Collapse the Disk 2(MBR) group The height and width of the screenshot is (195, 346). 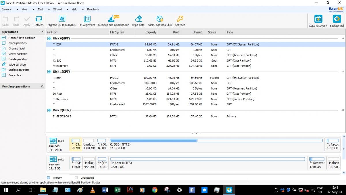pyautogui.click(x=343, y=110)
